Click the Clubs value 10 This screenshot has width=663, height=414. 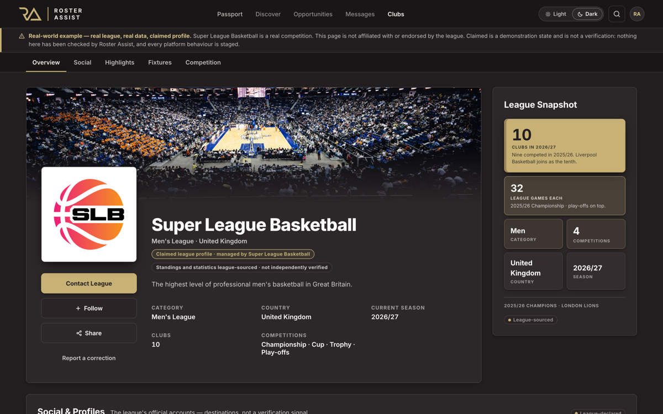point(156,344)
